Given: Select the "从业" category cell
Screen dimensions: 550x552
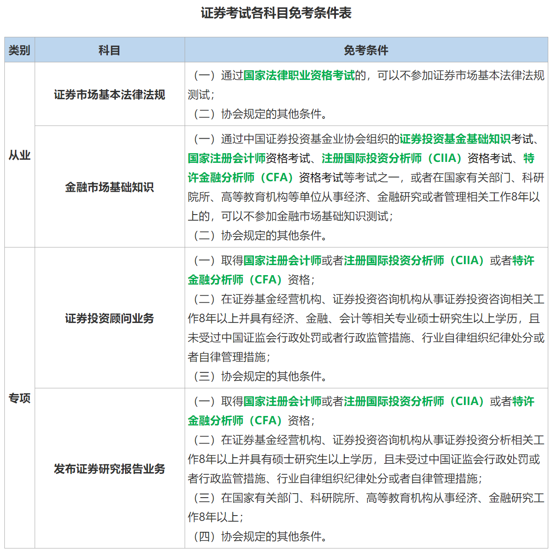Looking at the screenshot, I should [x=19, y=155].
